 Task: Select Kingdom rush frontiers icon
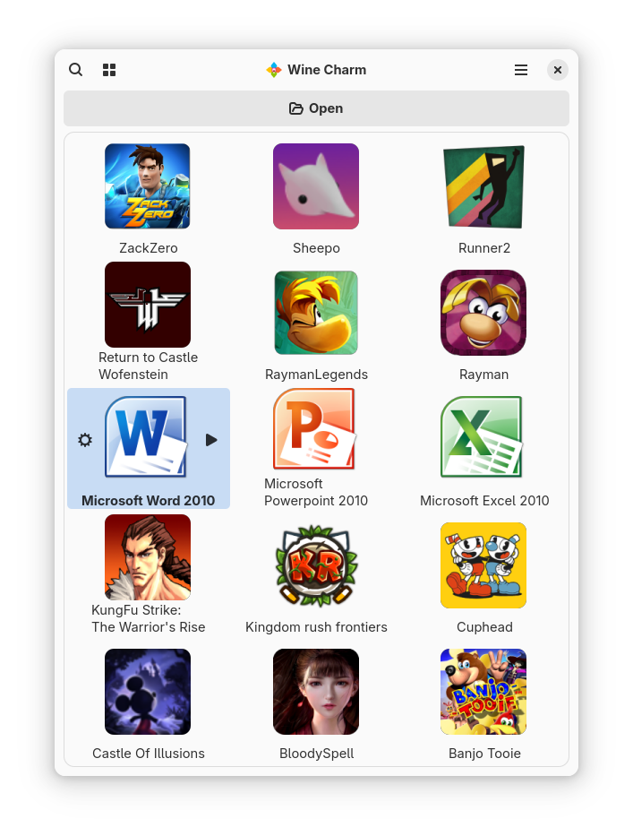pyautogui.click(x=316, y=565)
